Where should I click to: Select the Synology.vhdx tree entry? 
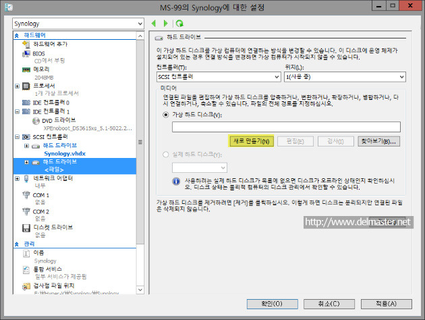click(65, 154)
